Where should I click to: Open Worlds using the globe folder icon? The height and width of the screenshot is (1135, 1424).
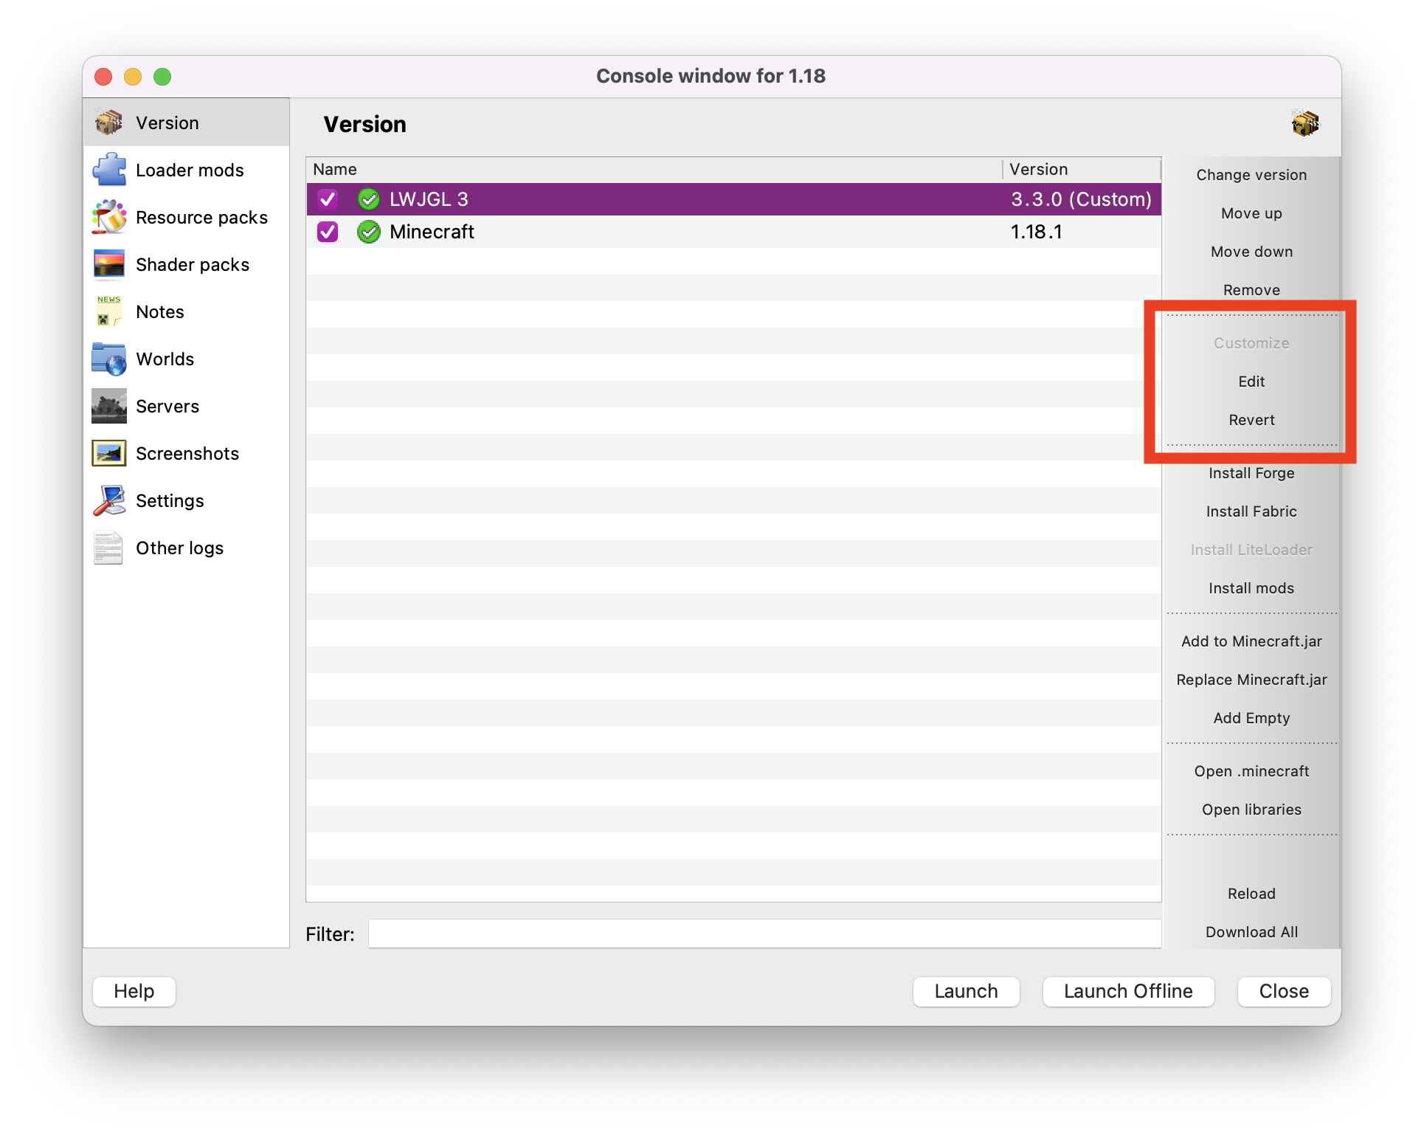coord(109,359)
